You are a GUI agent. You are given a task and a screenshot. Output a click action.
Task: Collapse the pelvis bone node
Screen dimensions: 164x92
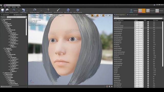(3, 22)
